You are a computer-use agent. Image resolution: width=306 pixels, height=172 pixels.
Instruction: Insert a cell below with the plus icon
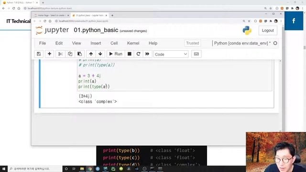click(49, 54)
